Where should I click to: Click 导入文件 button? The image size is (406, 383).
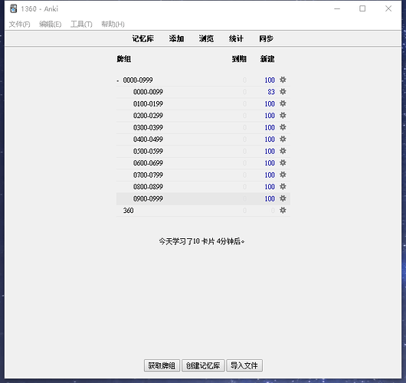point(244,365)
